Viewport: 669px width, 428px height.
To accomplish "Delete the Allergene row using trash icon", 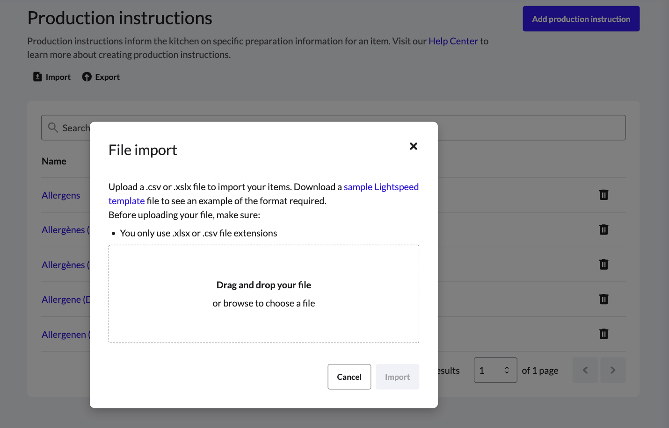I will (x=604, y=299).
